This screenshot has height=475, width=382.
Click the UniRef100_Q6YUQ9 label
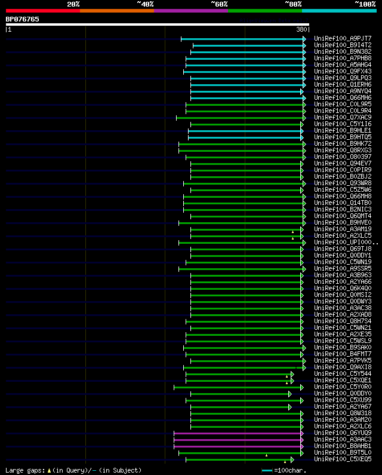tap(343, 433)
